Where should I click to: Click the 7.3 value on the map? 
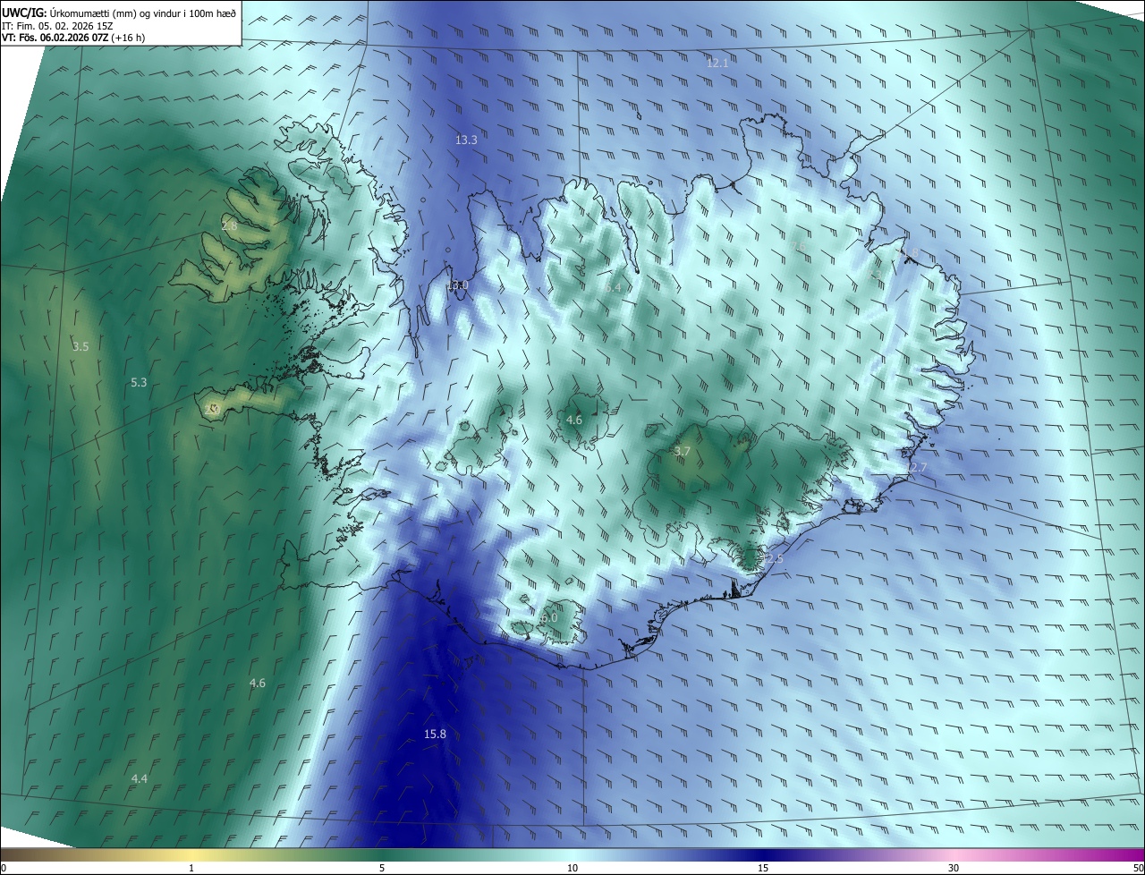[x=875, y=275]
